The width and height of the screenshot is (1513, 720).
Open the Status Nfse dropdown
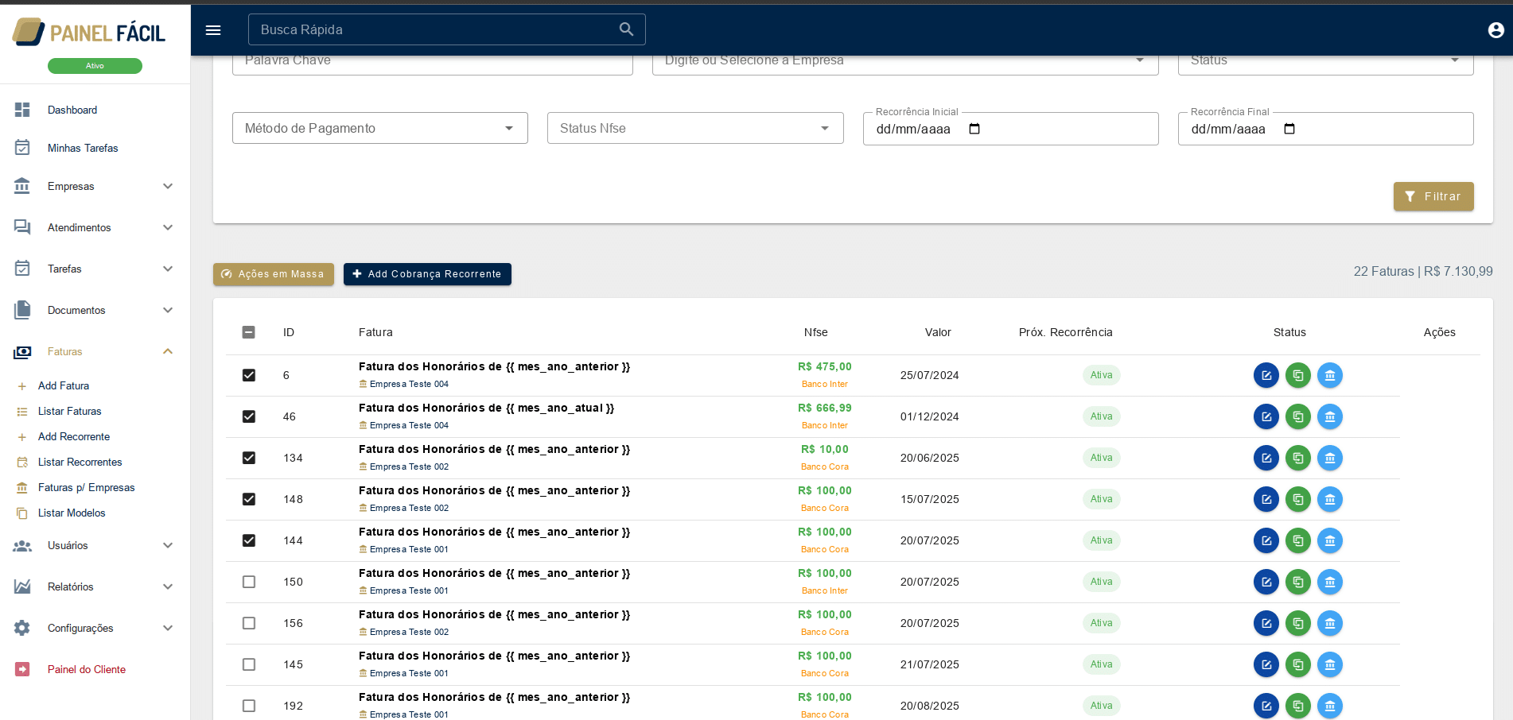pyautogui.click(x=694, y=128)
